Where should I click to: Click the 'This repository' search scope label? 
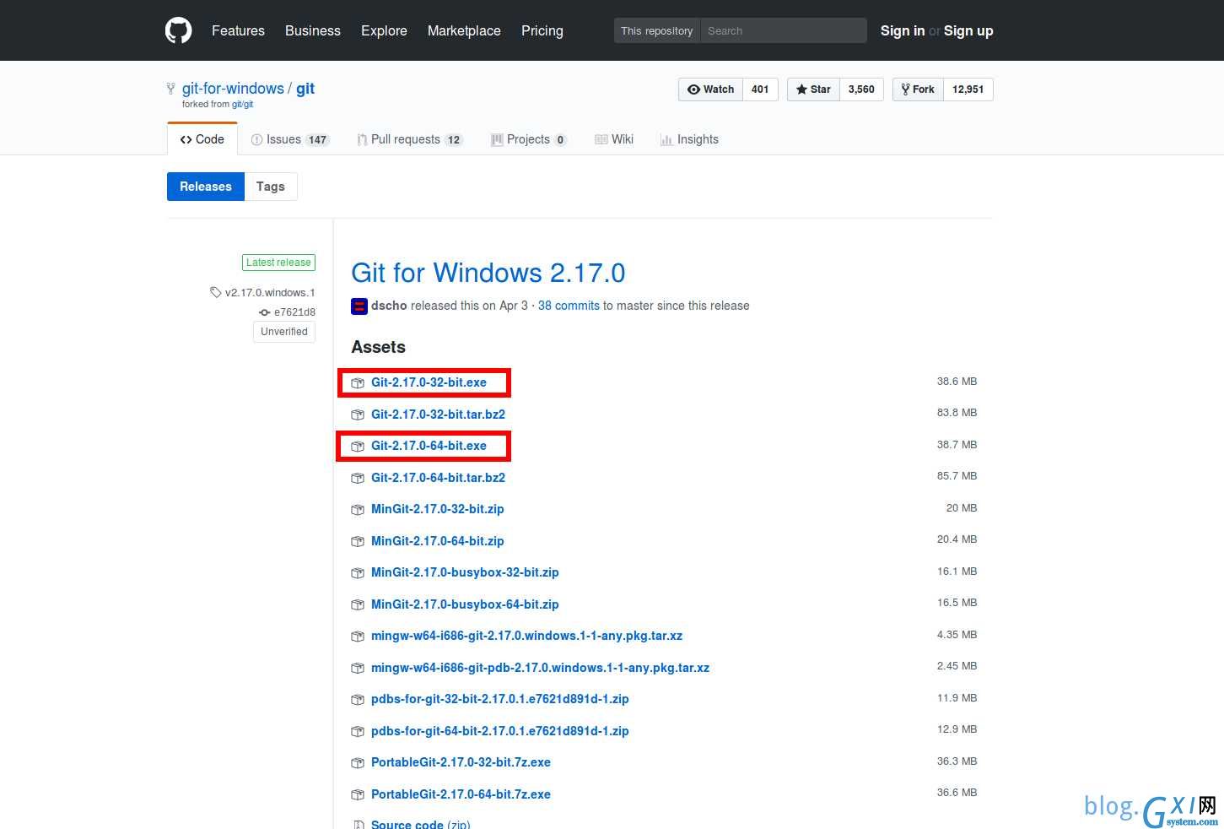(657, 30)
